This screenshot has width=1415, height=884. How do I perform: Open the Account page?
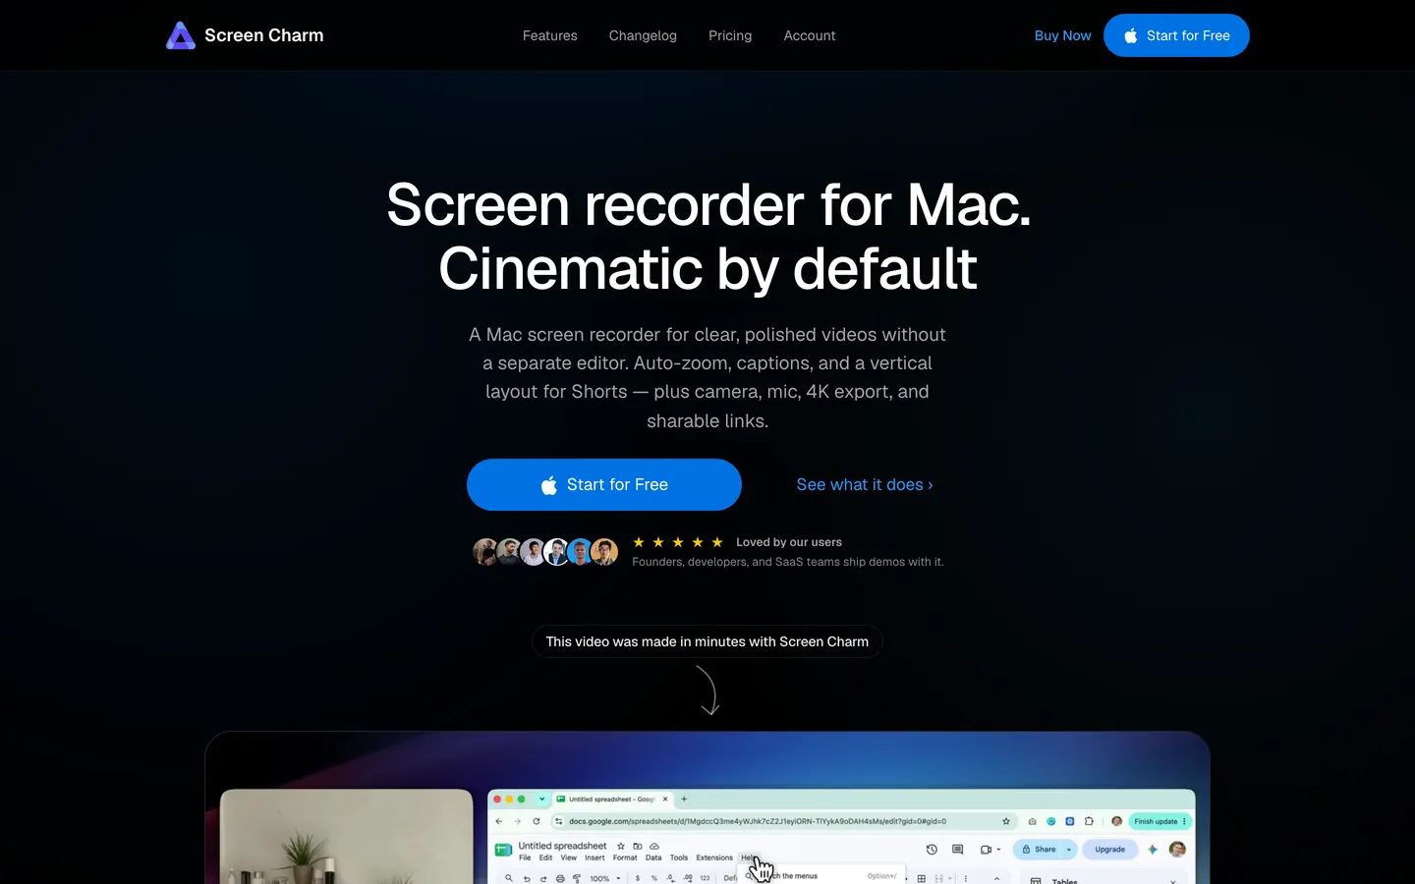point(810,35)
